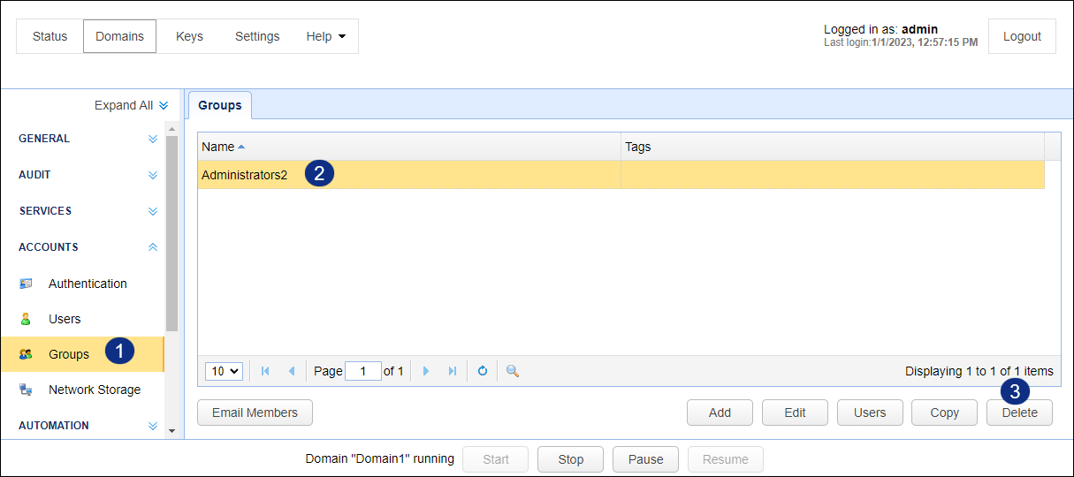Open the Authentication sidebar icon
The image size is (1074, 477).
click(26, 284)
